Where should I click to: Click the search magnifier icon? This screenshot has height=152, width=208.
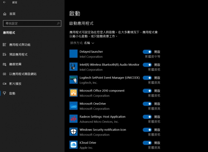(58, 23)
